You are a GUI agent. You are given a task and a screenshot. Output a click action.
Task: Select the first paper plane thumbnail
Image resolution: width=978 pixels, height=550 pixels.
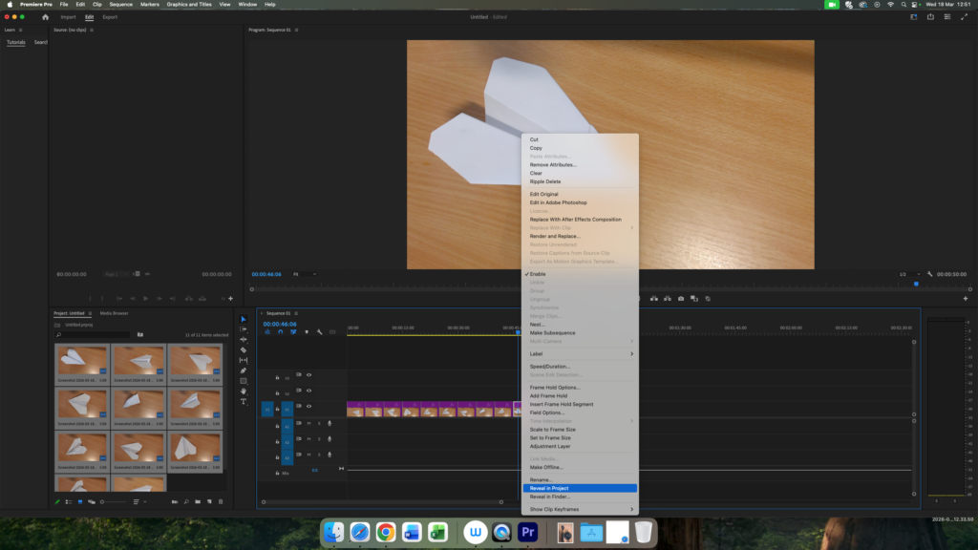pos(82,362)
